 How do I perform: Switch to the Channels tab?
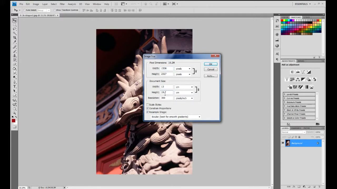click(x=296, y=128)
